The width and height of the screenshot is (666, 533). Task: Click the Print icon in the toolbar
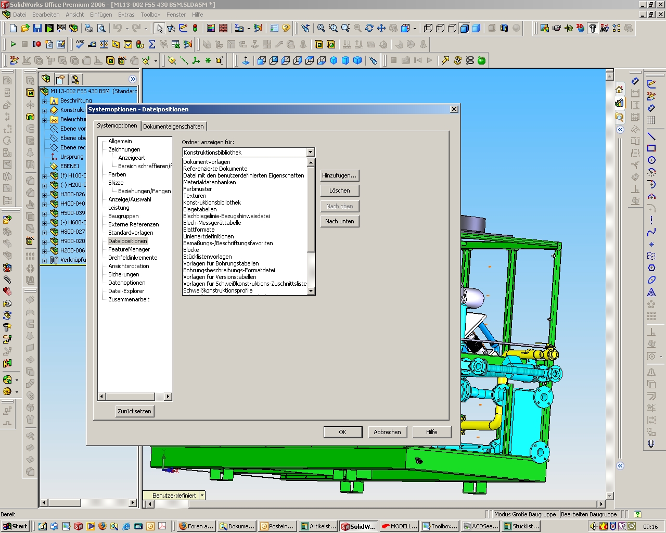click(89, 28)
